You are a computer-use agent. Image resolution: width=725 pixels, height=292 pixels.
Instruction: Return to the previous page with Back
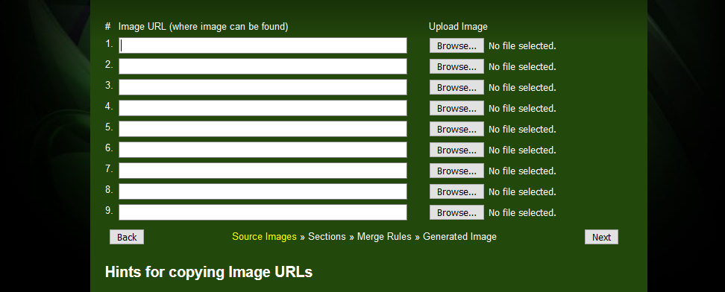(x=127, y=237)
